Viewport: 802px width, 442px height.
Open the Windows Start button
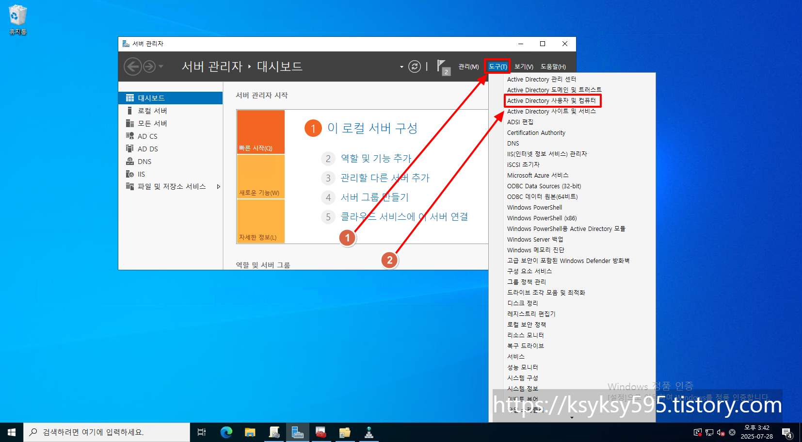point(12,432)
